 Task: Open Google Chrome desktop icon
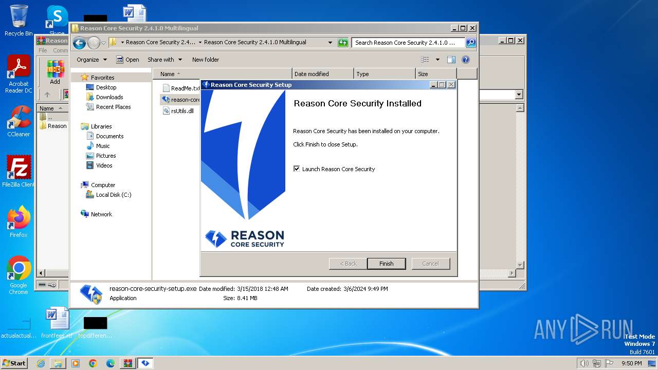click(19, 275)
